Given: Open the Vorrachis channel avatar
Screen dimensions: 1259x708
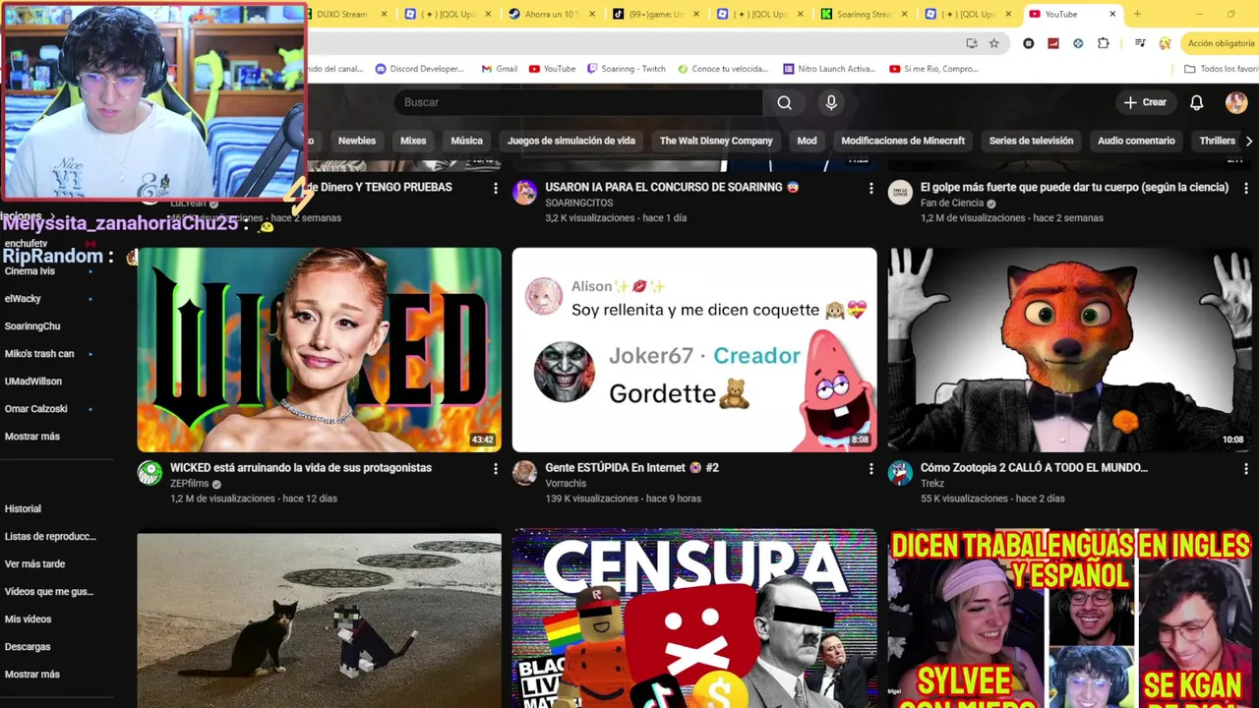Looking at the screenshot, I should pos(525,473).
